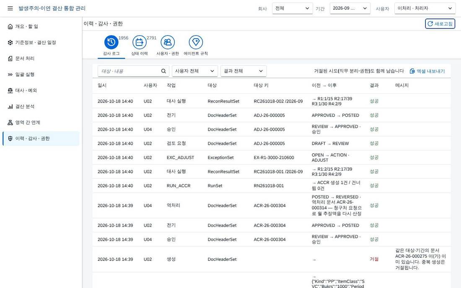Image resolution: width=461 pixels, height=288 pixels.
Task: Click the 감사 로그 history icon
Action: [111, 42]
